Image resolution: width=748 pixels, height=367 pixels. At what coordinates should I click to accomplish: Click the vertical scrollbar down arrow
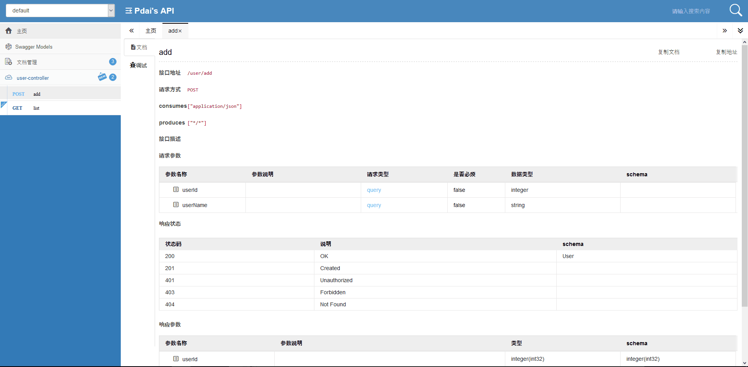(744, 363)
